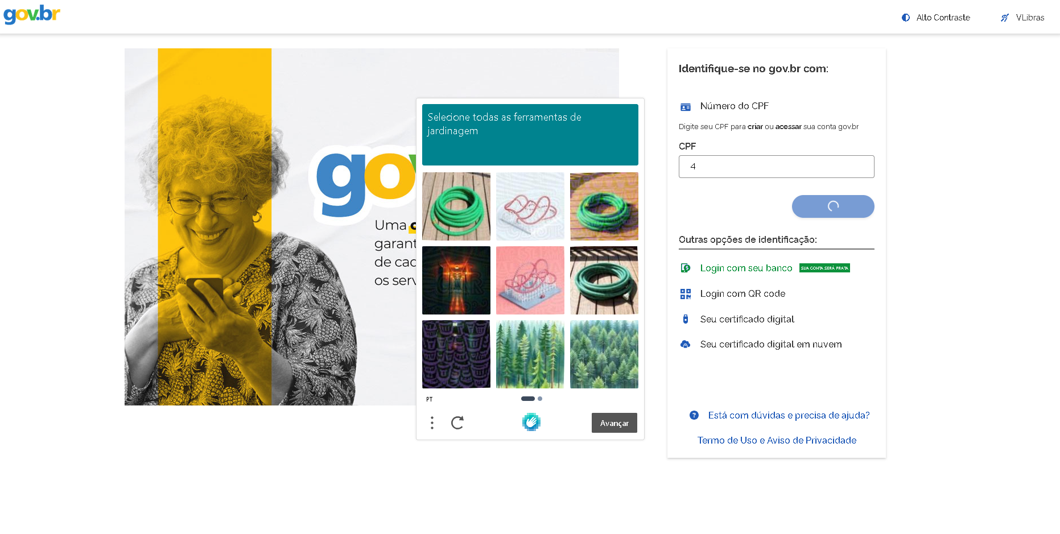Screen dimensions: 1060x534
Task: Open Está com dúvidas e precisa de ajuda link
Action: point(789,415)
